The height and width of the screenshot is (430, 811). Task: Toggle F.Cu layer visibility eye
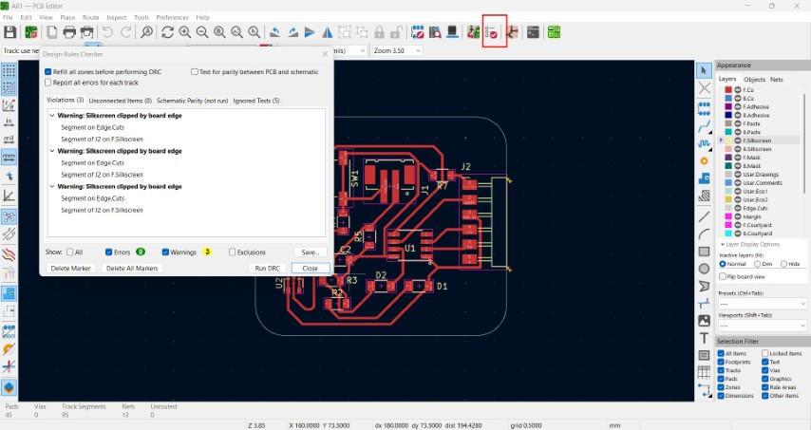click(738, 90)
